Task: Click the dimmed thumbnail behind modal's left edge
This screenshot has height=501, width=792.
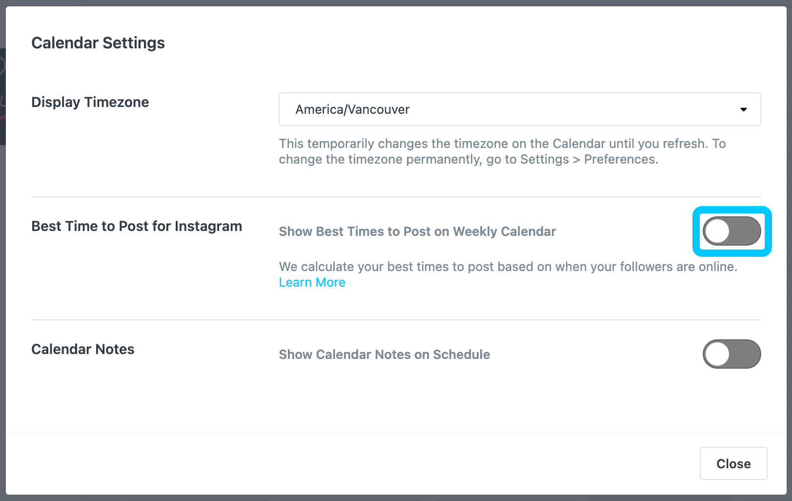Action: (x=2, y=96)
